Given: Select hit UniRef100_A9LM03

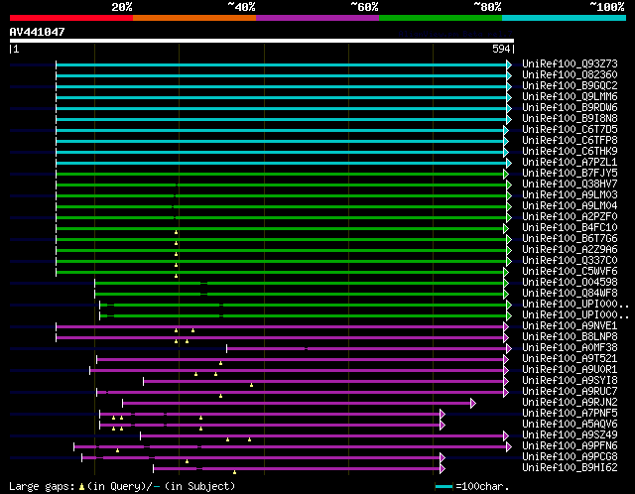Looking at the screenshot, I should (x=570, y=195).
